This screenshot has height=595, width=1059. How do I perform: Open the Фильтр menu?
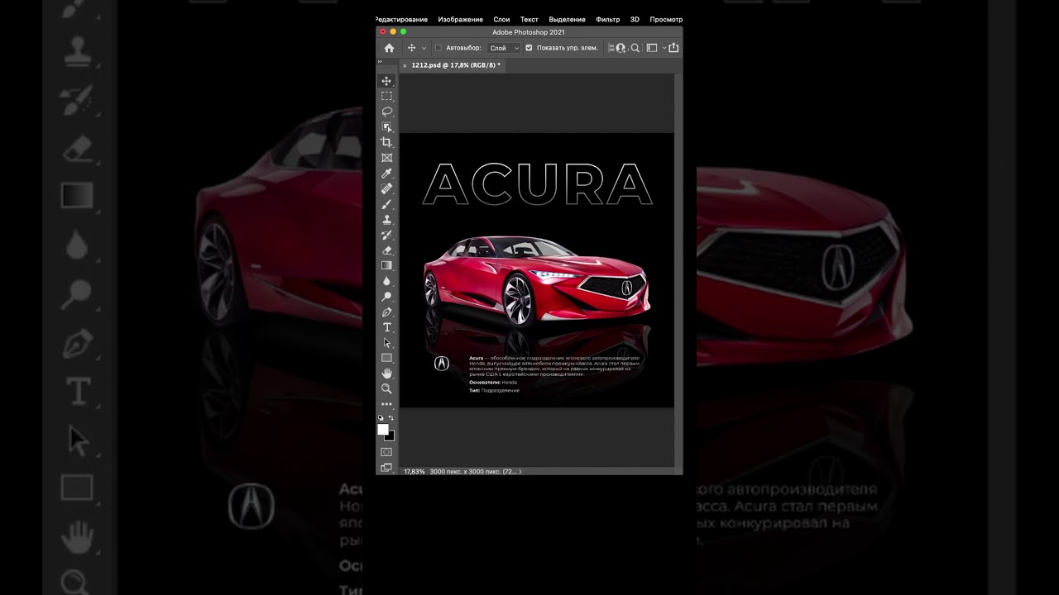(608, 19)
